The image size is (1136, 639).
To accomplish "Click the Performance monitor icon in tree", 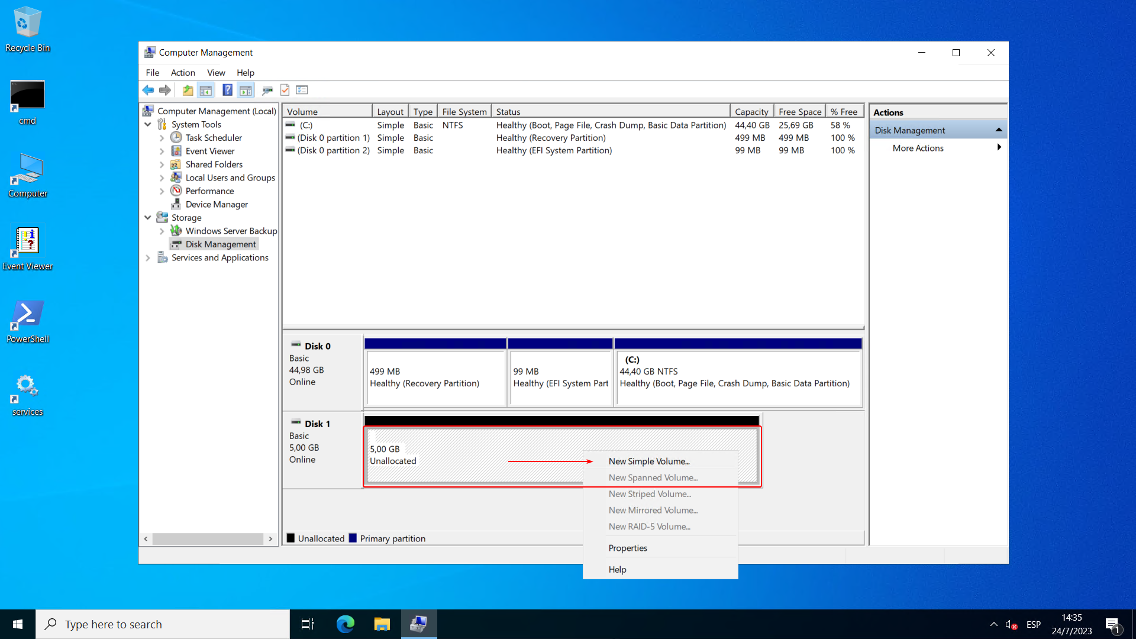I will pyautogui.click(x=176, y=191).
